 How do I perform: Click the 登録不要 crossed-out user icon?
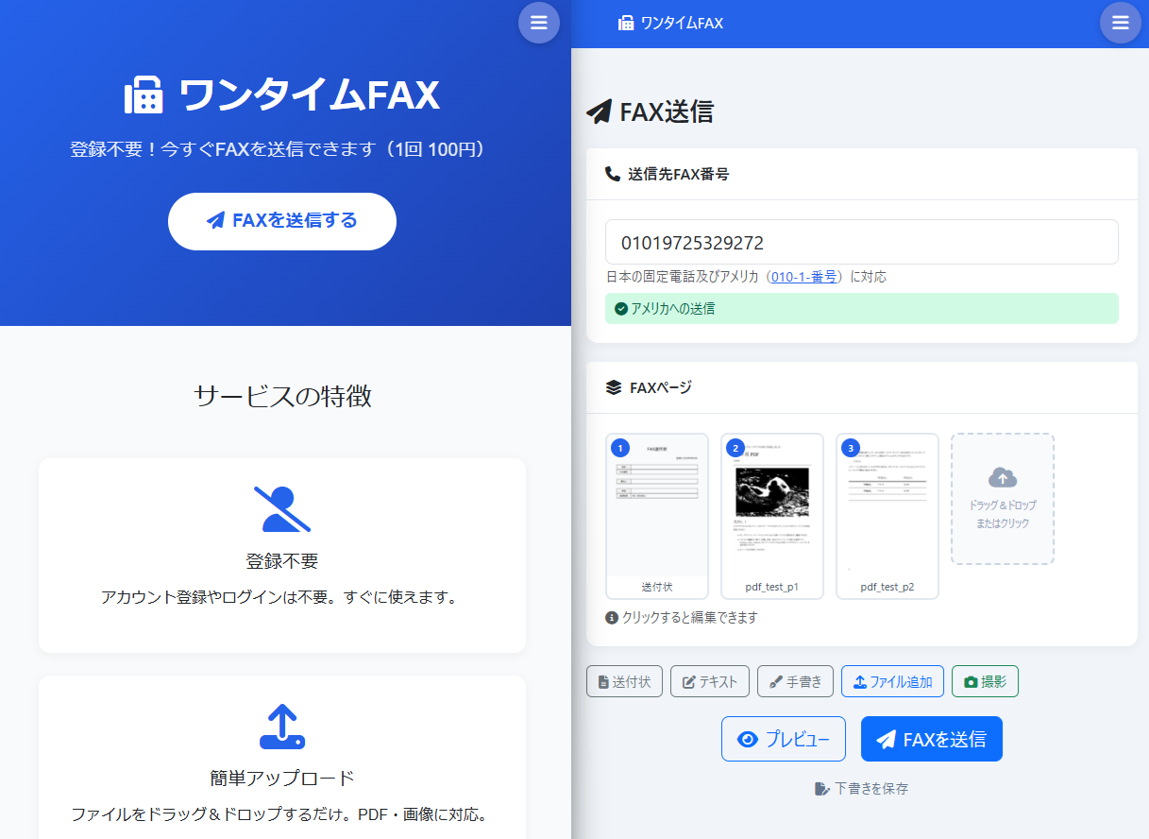(281, 509)
